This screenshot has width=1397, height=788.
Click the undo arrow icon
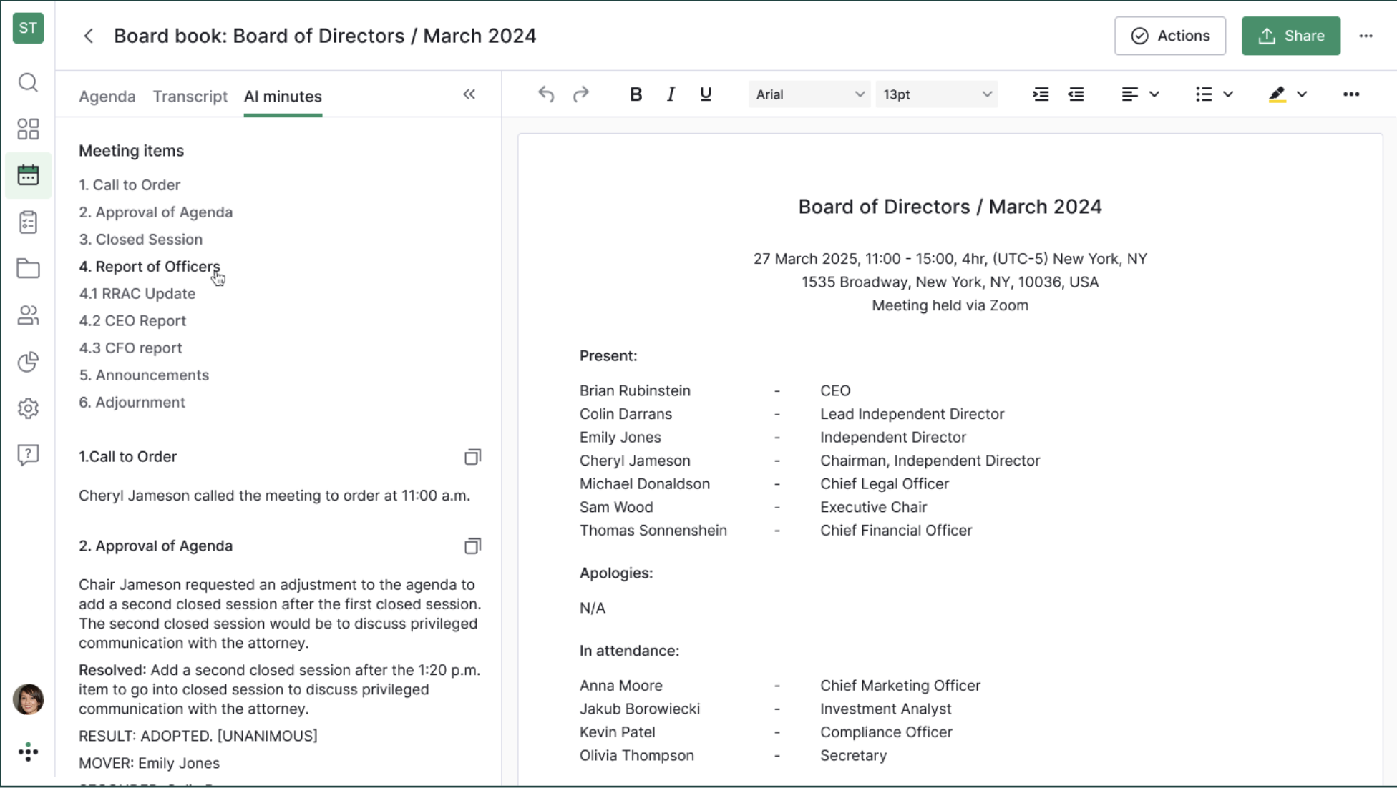546,94
